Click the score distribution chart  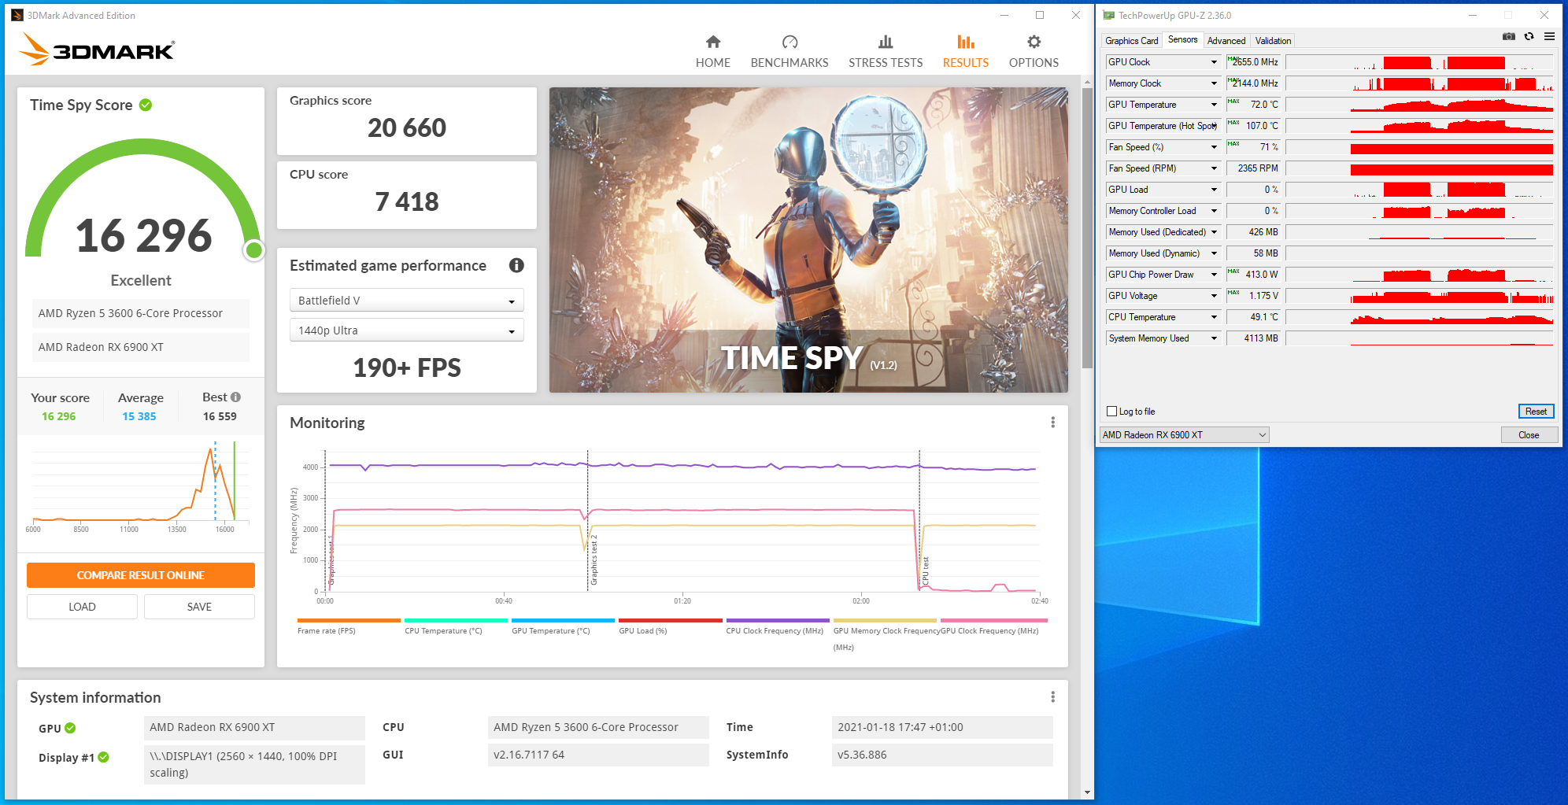point(141,486)
